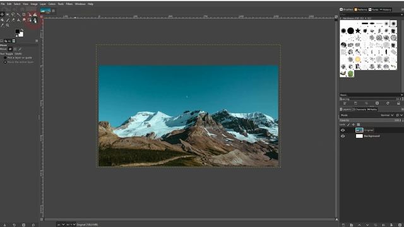Select the Bucket Fill tool
The image size is (404, 227).
(2, 20)
